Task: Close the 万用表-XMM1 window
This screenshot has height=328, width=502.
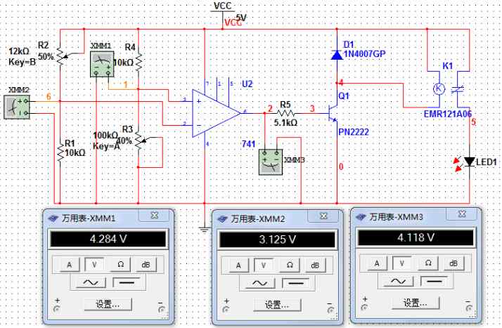Action: tap(155, 216)
